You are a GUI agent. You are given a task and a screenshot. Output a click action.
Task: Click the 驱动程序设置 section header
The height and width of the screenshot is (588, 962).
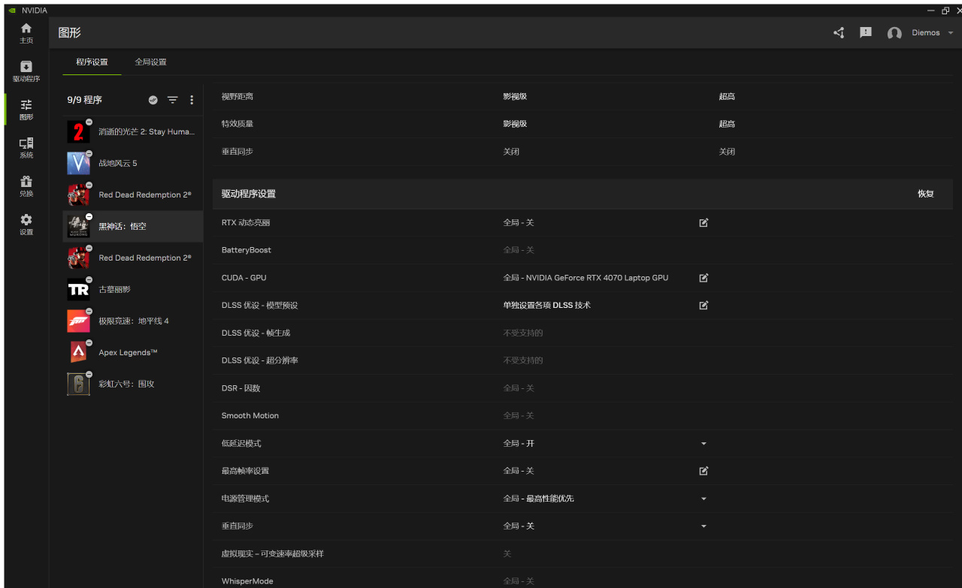pyautogui.click(x=249, y=194)
